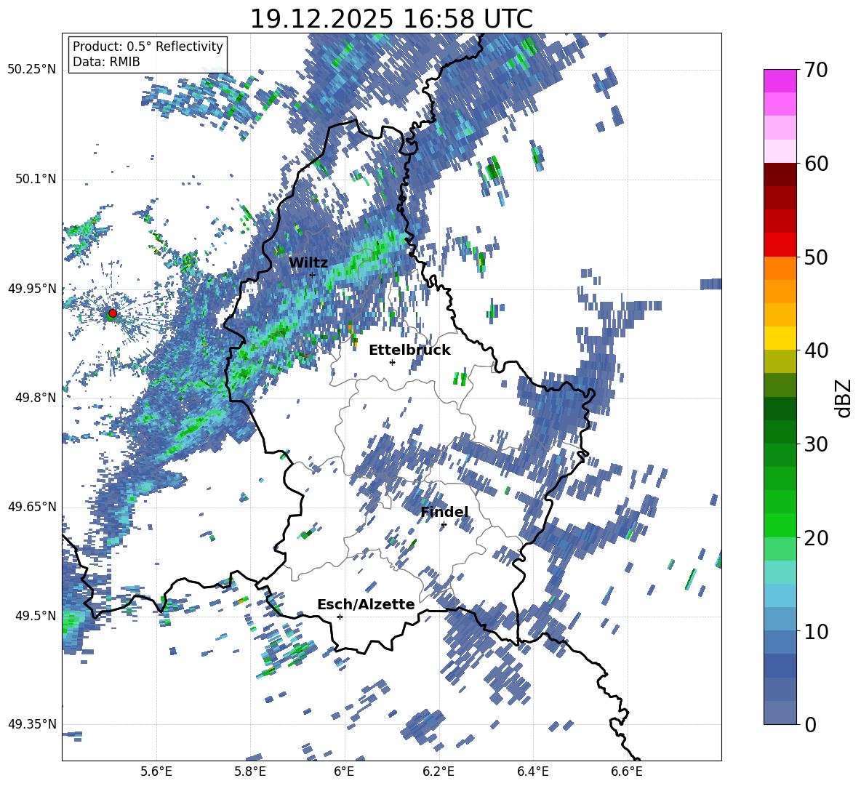The image size is (861, 786).
Task: Click the Ettelbruck station cross marker
Action: 392,362
